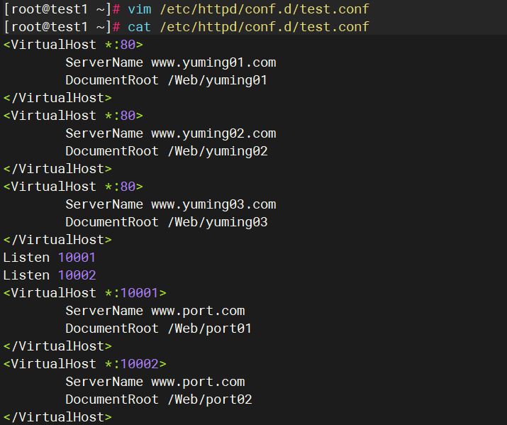Click the cat command text
Screen dimensions: 507x425
point(140,27)
